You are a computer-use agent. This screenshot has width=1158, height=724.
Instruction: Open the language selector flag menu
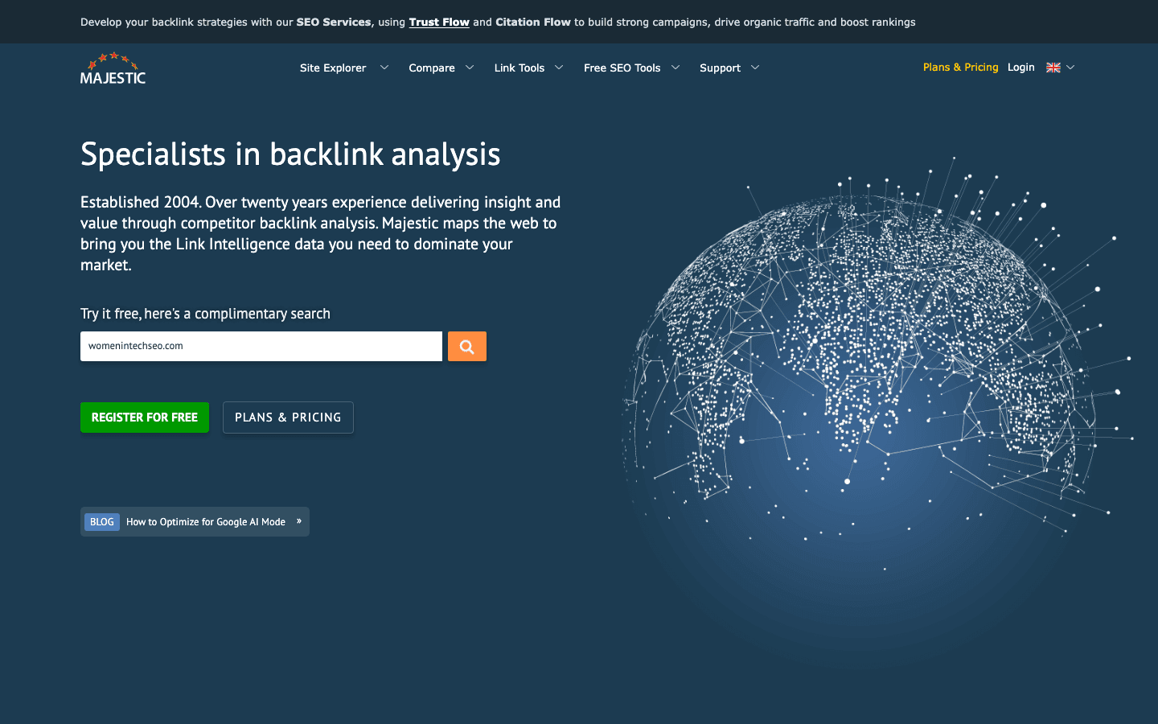coord(1060,68)
